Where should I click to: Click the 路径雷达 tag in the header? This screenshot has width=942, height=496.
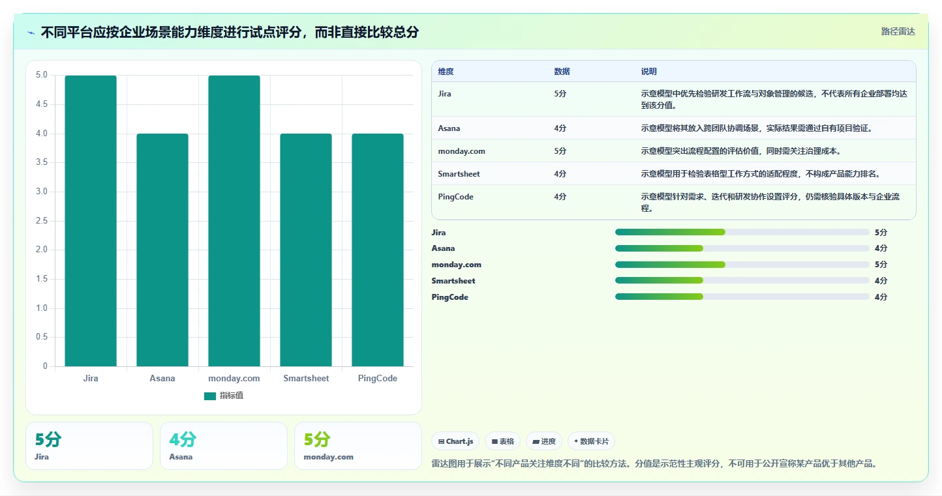[898, 31]
